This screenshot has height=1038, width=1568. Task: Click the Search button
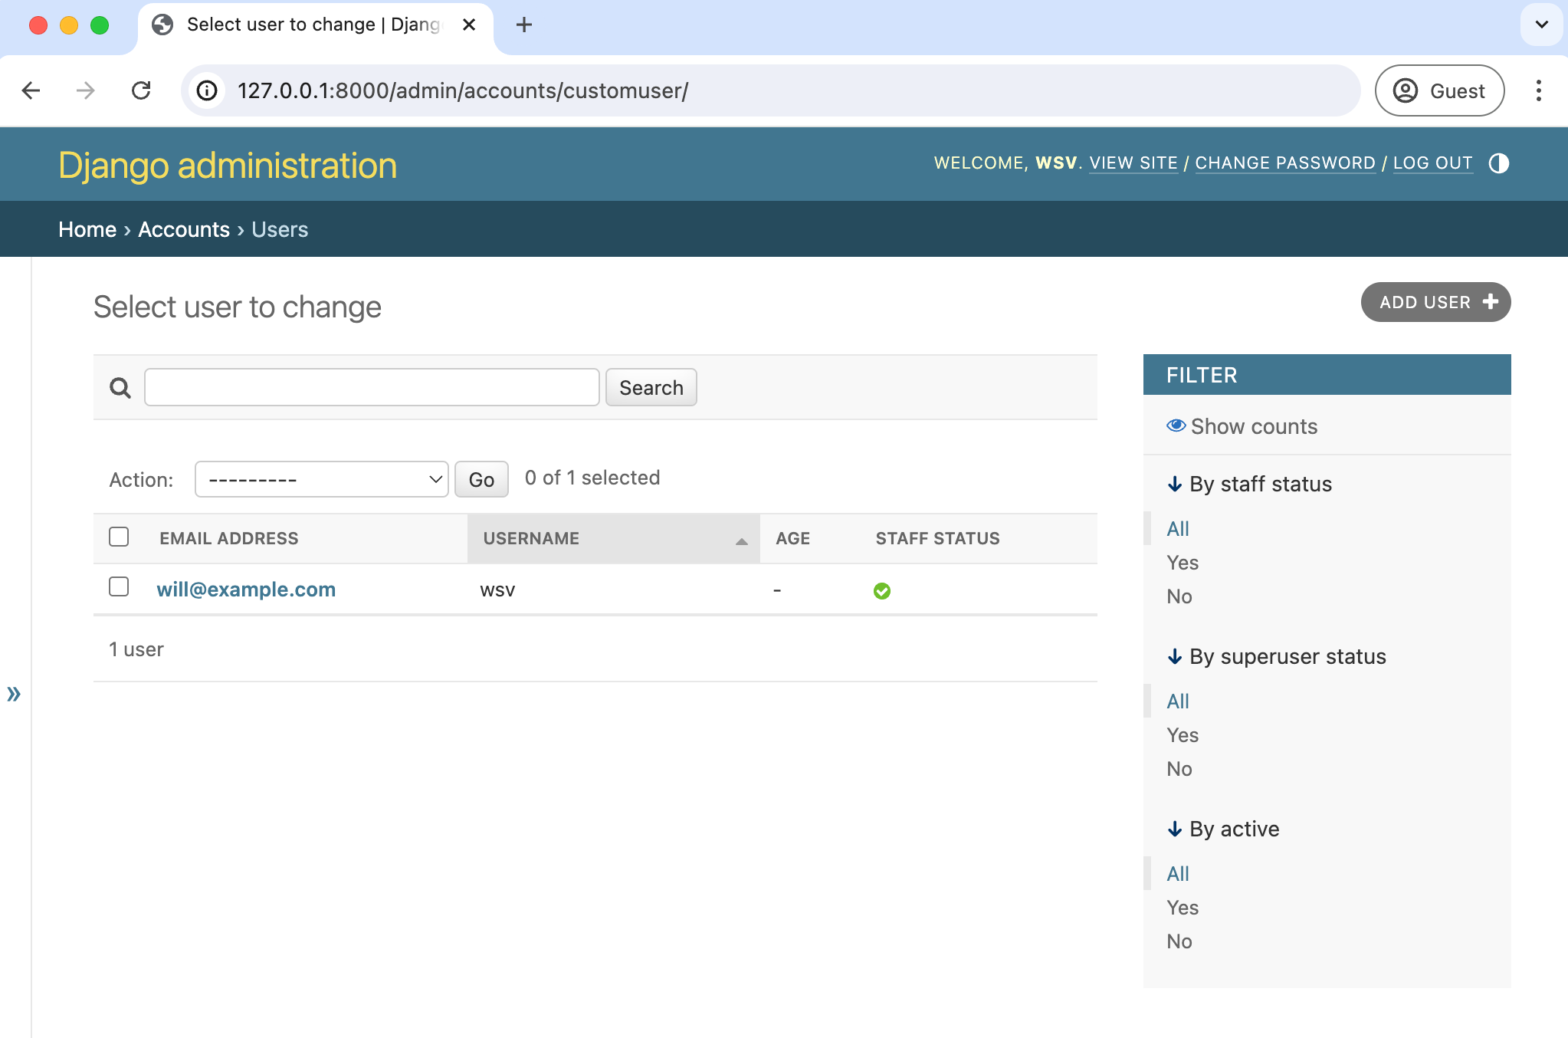point(651,387)
